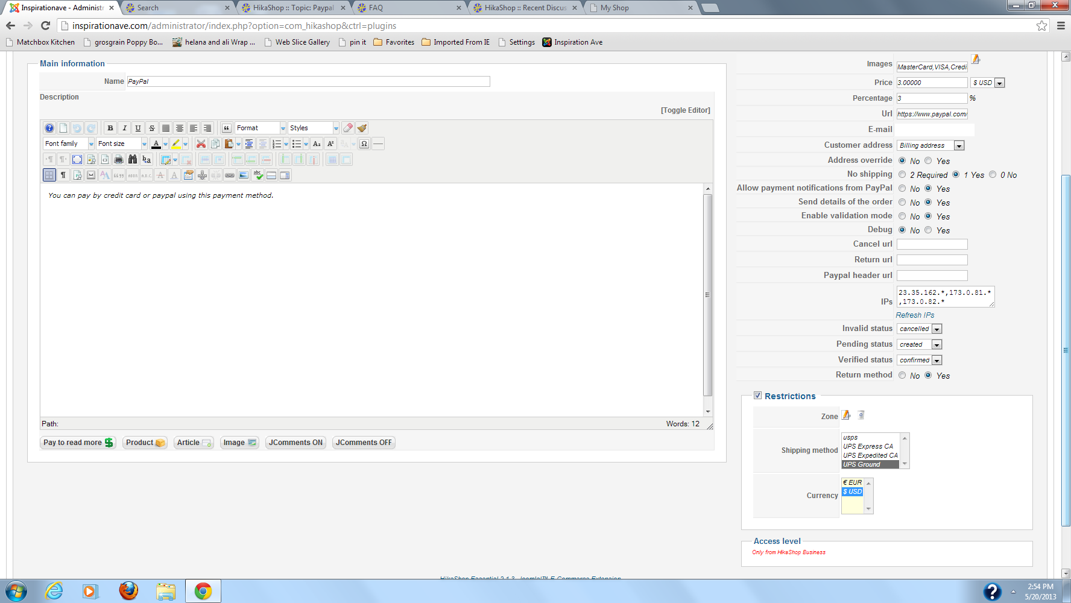1071x603 pixels.
Task: Open the Customer address dropdown
Action: tap(931, 145)
